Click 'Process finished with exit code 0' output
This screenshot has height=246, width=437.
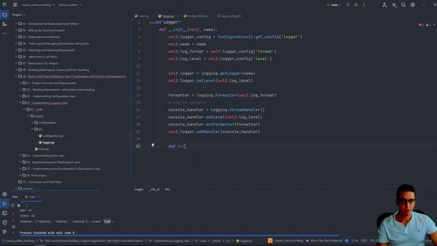pos(47,232)
